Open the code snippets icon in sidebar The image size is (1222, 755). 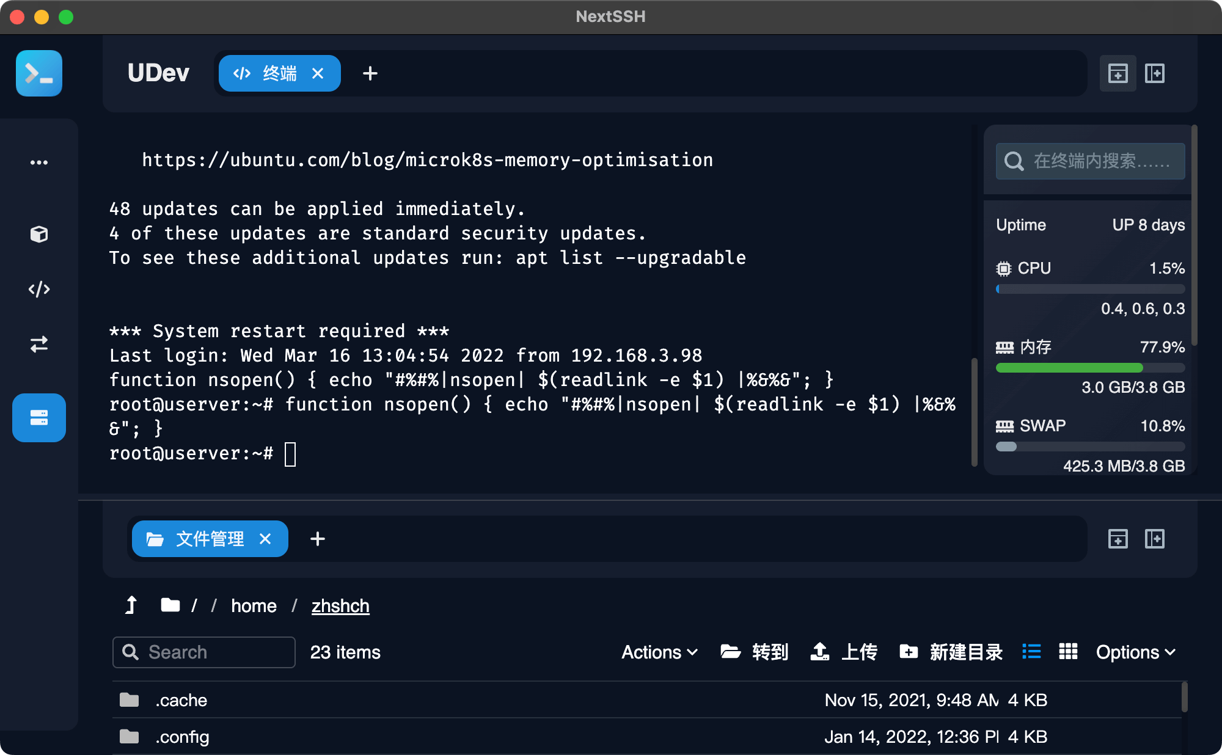point(39,289)
